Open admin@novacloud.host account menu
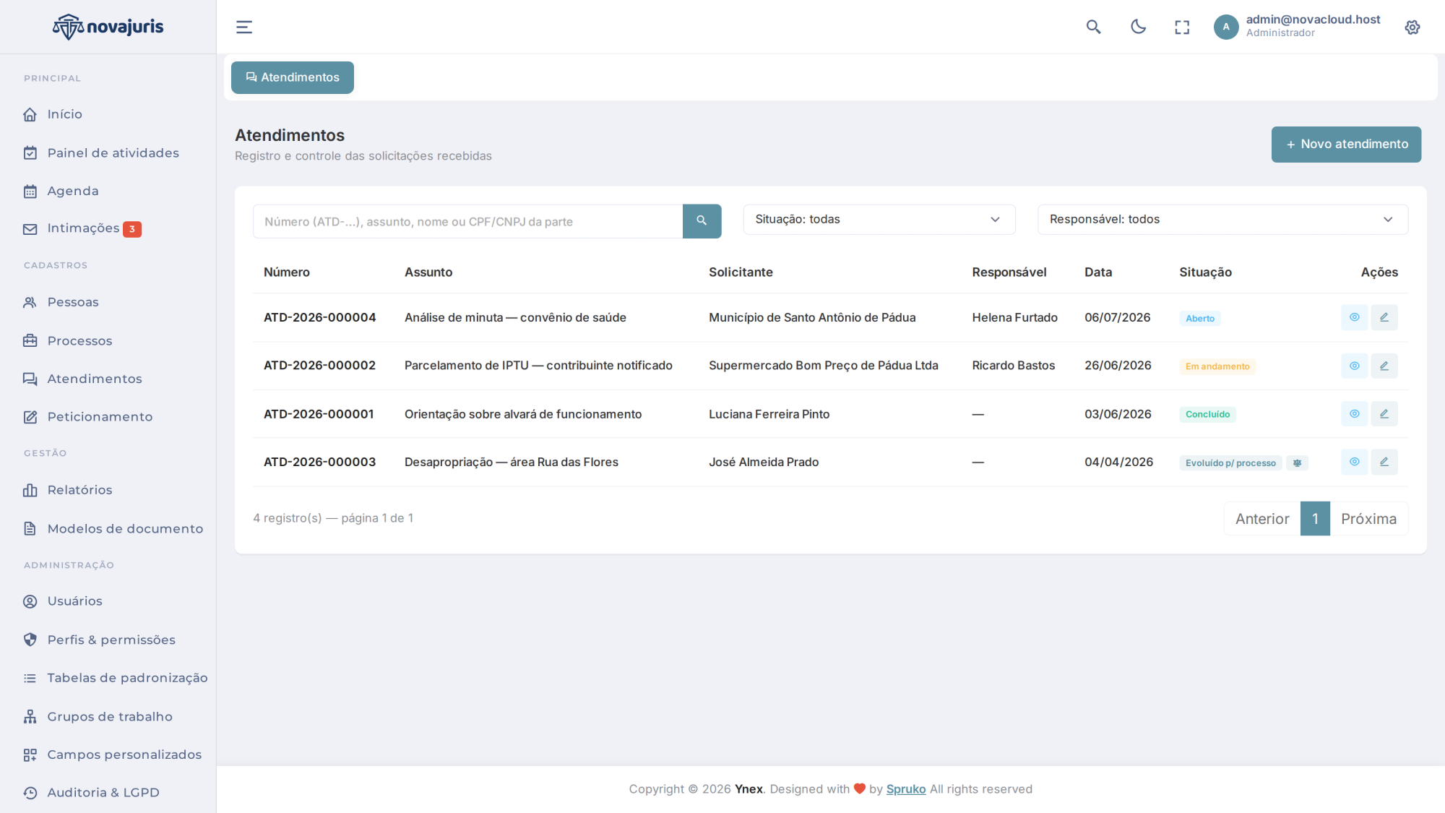This screenshot has height=813, width=1445. [x=1313, y=20]
